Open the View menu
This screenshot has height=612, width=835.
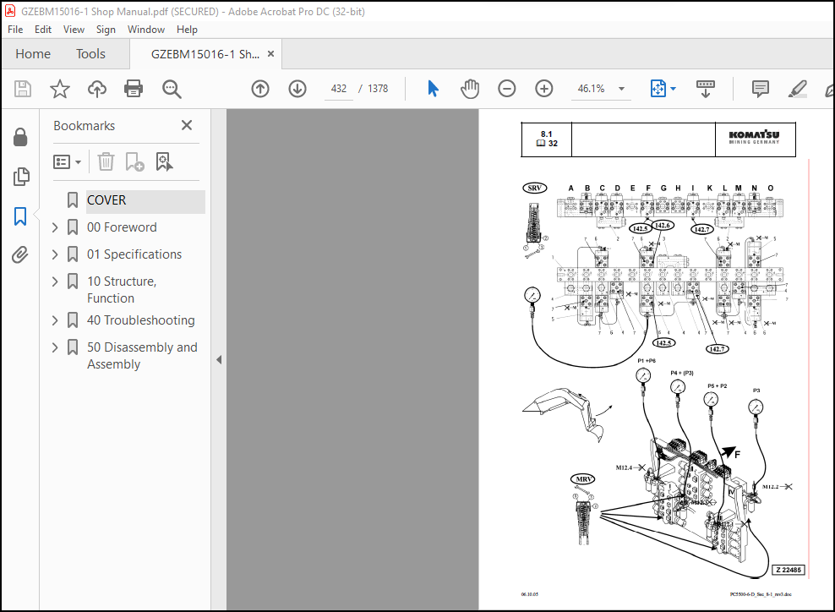[74, 30]
